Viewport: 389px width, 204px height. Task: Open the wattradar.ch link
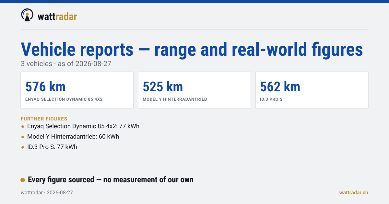pyautogui.click(x=354, y=192)
